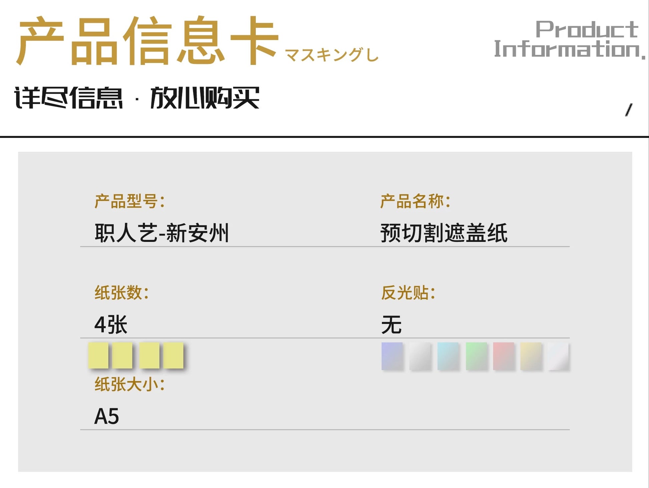This screenshot has height=488, width=649.
Task: Select the last yellow paper sheet
Action: (173, 355)
